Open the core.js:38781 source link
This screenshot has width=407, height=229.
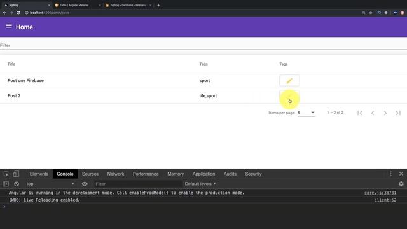[x=380, y=193]
